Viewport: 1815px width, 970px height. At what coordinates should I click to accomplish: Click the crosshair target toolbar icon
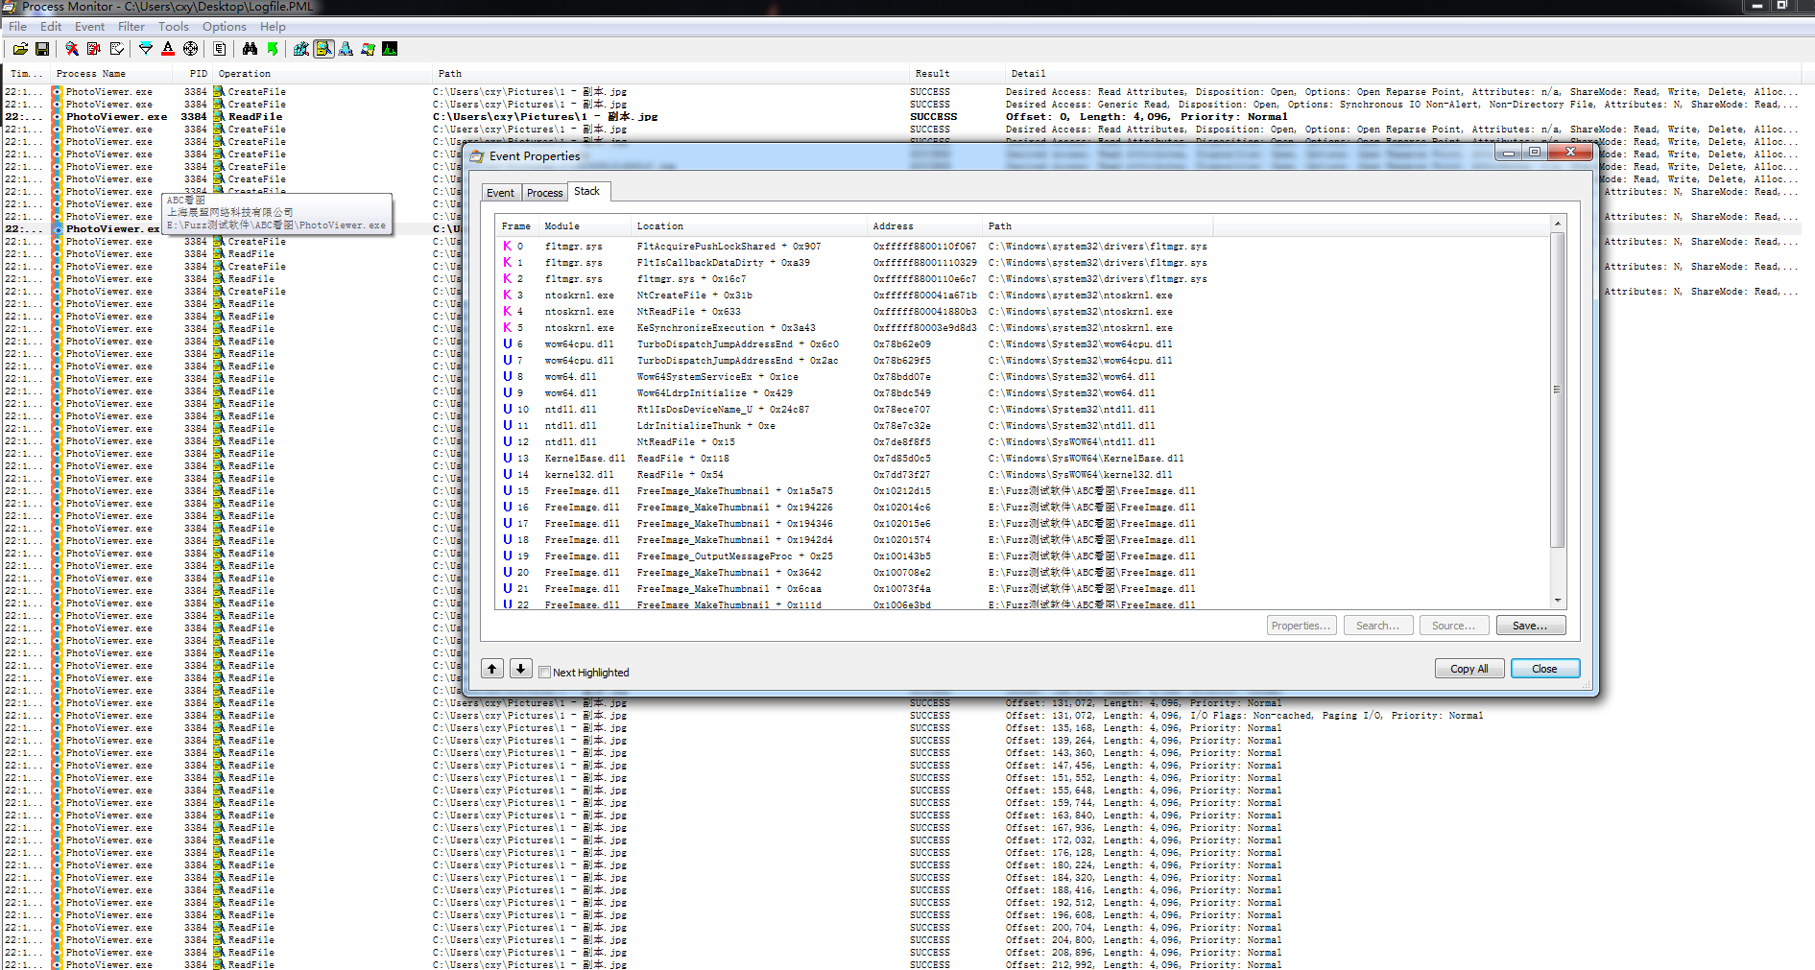pos(190,49)
